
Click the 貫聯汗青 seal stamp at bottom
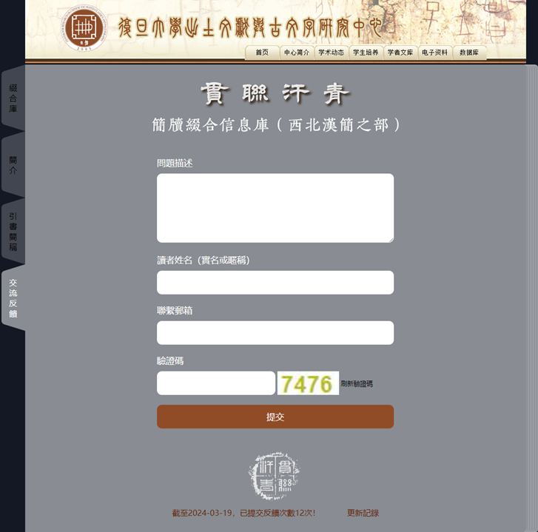[x=274, y=476]
